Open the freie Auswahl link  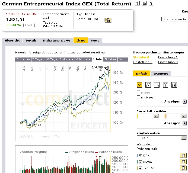tap(147, 149)
